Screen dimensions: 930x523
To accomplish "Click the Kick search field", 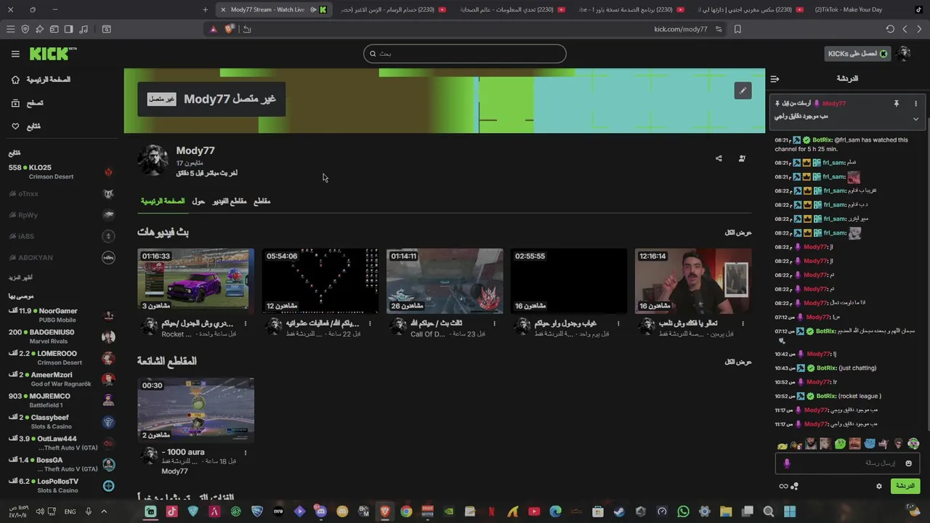I will pyautogui.click(x=465, y=54).
